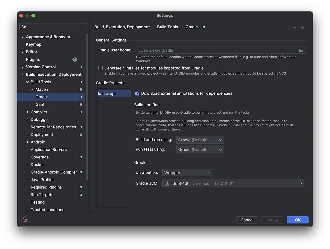330x249 pixels.
Task: Click project-level icon on Version Control row
Action: click(x=81, y=67)
